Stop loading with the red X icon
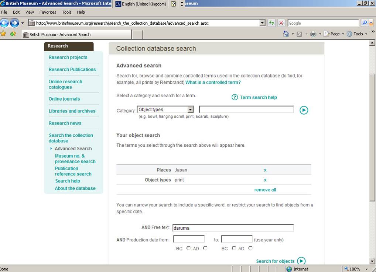Viewport: 376px width, 272px height. click(x=281, y=23)
